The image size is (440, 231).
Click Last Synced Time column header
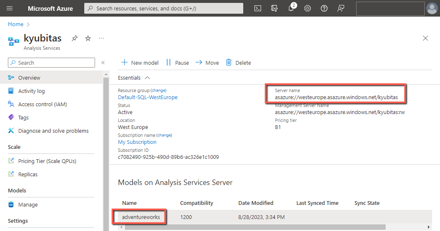(318, 203)
